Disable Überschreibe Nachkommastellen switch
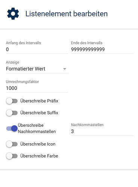Image resolution: width=138 pixels, height=187 pixels. point(12,128)
